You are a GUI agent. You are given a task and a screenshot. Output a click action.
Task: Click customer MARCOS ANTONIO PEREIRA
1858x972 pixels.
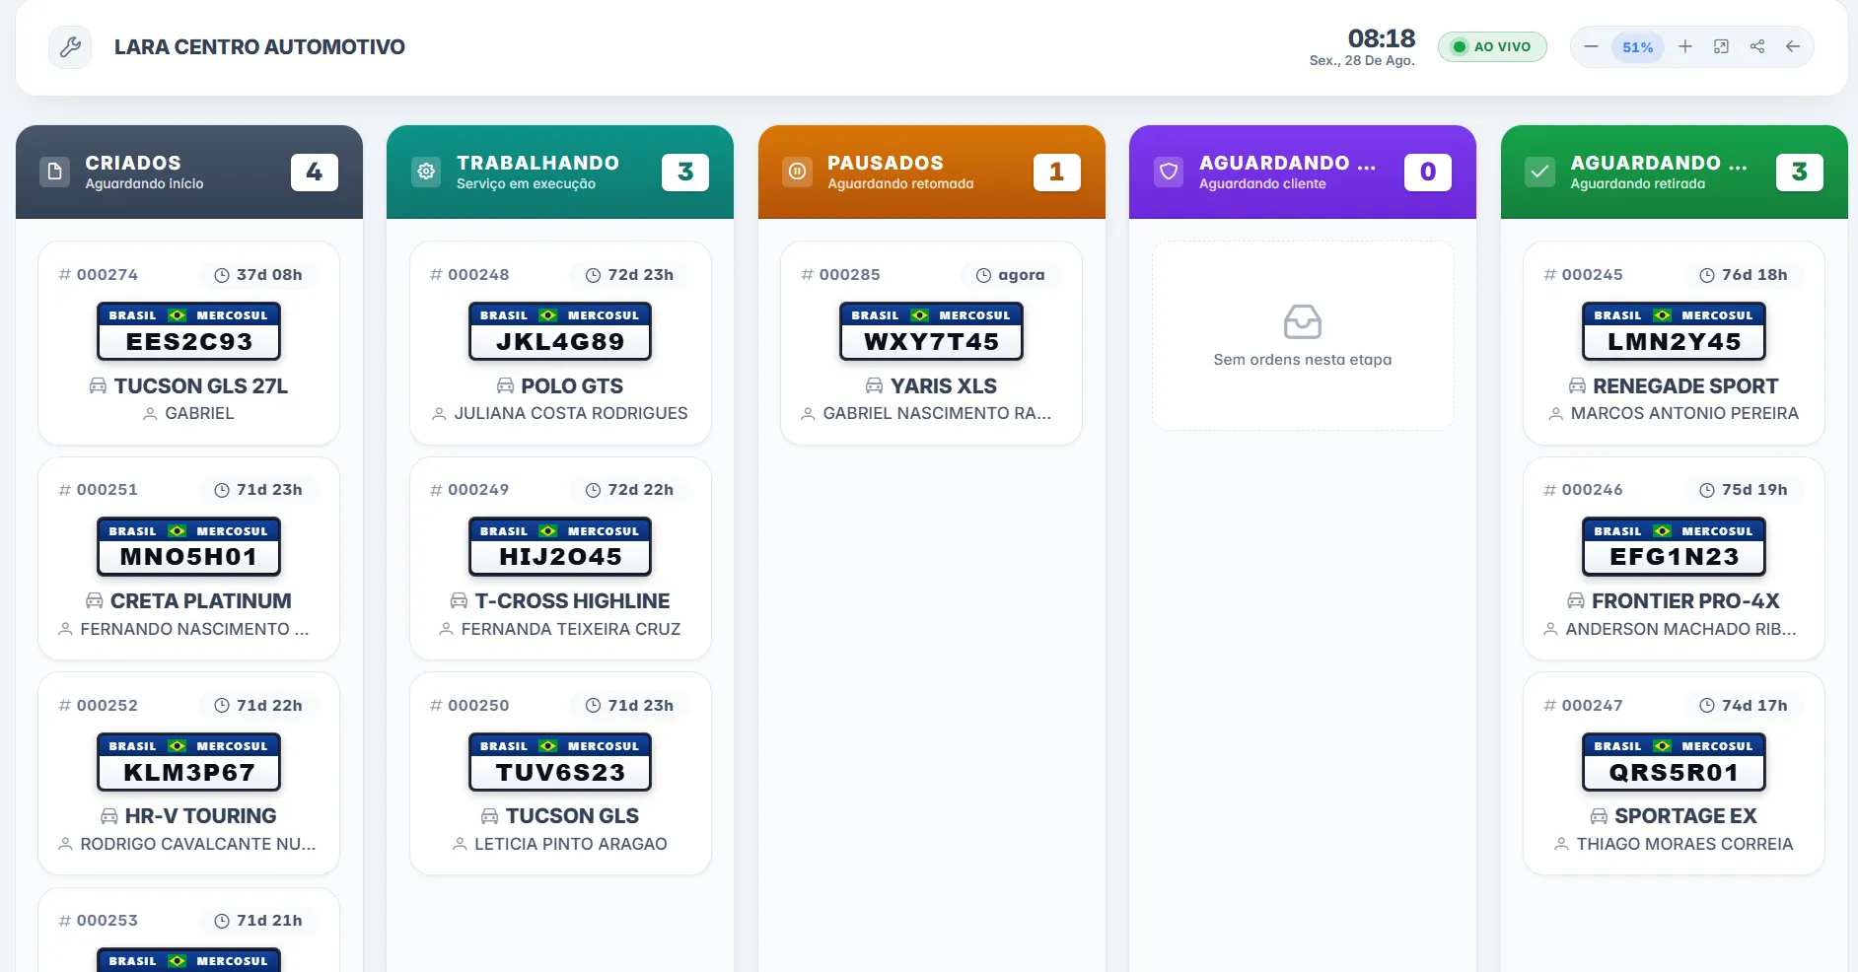click(1684, 414)
